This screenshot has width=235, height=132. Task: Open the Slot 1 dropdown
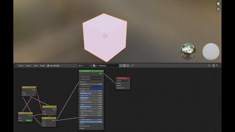click(84, 66)
